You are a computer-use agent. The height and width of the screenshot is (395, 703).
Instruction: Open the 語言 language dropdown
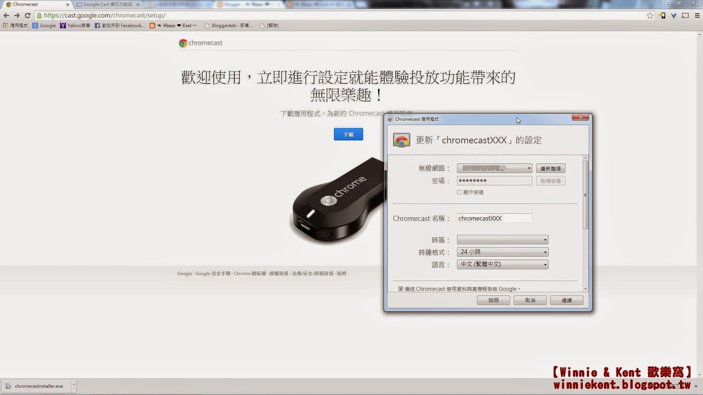[503, 264]
